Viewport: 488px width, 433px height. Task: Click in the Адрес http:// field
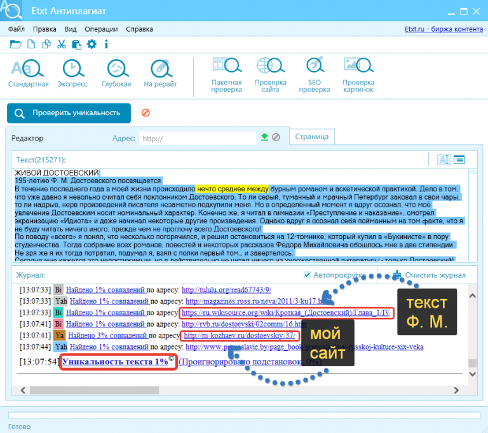(198, 139)
